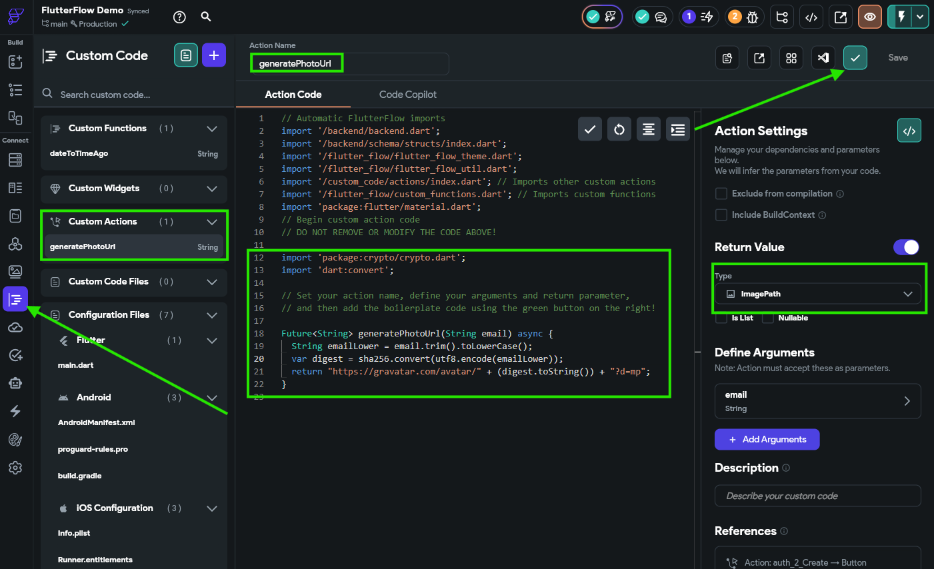Viewport: 934px width, 569px height.
Task: Select the dateToTimeAgo custom function
Action: 134,154
